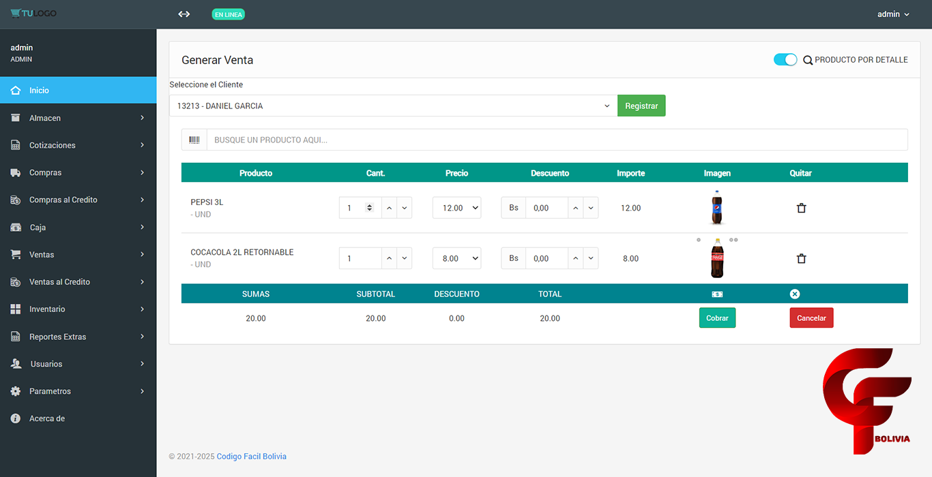Open the admin user menu
The height and width of the screenshot is (477, 932).
coord(893,14)
